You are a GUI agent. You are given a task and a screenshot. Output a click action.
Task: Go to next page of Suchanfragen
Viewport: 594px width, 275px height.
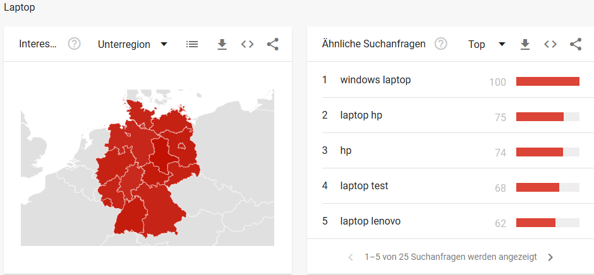[x=550, y=257]
